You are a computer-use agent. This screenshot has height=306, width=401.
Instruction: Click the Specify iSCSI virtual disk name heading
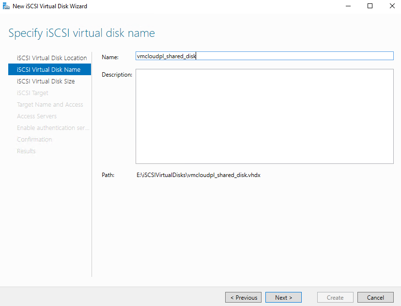(81, 33)
